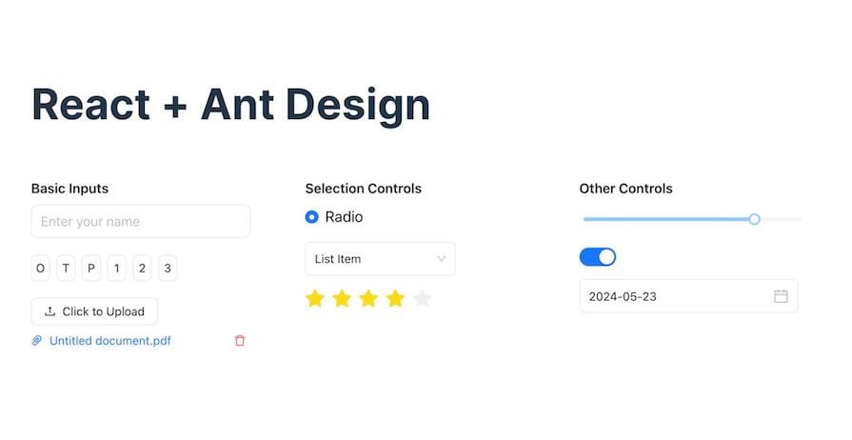This screenshot has height=440, width=852.
Task: Click the slider handle knob
Action: click(x=754, y=219)
